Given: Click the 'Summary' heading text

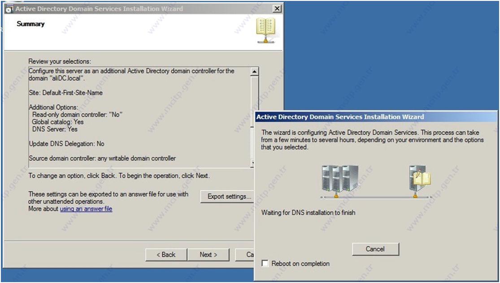Looking at the screenshot, I should click(30, 24).
